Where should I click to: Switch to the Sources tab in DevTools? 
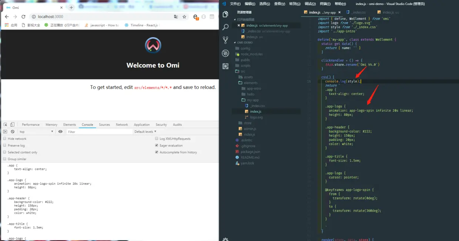[x=104, y=125]
